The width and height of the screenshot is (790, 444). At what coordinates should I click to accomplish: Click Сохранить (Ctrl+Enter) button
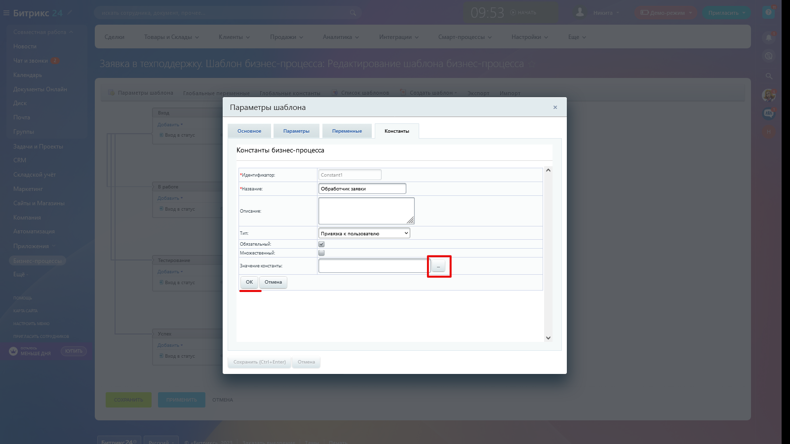(x=259, y=362)
